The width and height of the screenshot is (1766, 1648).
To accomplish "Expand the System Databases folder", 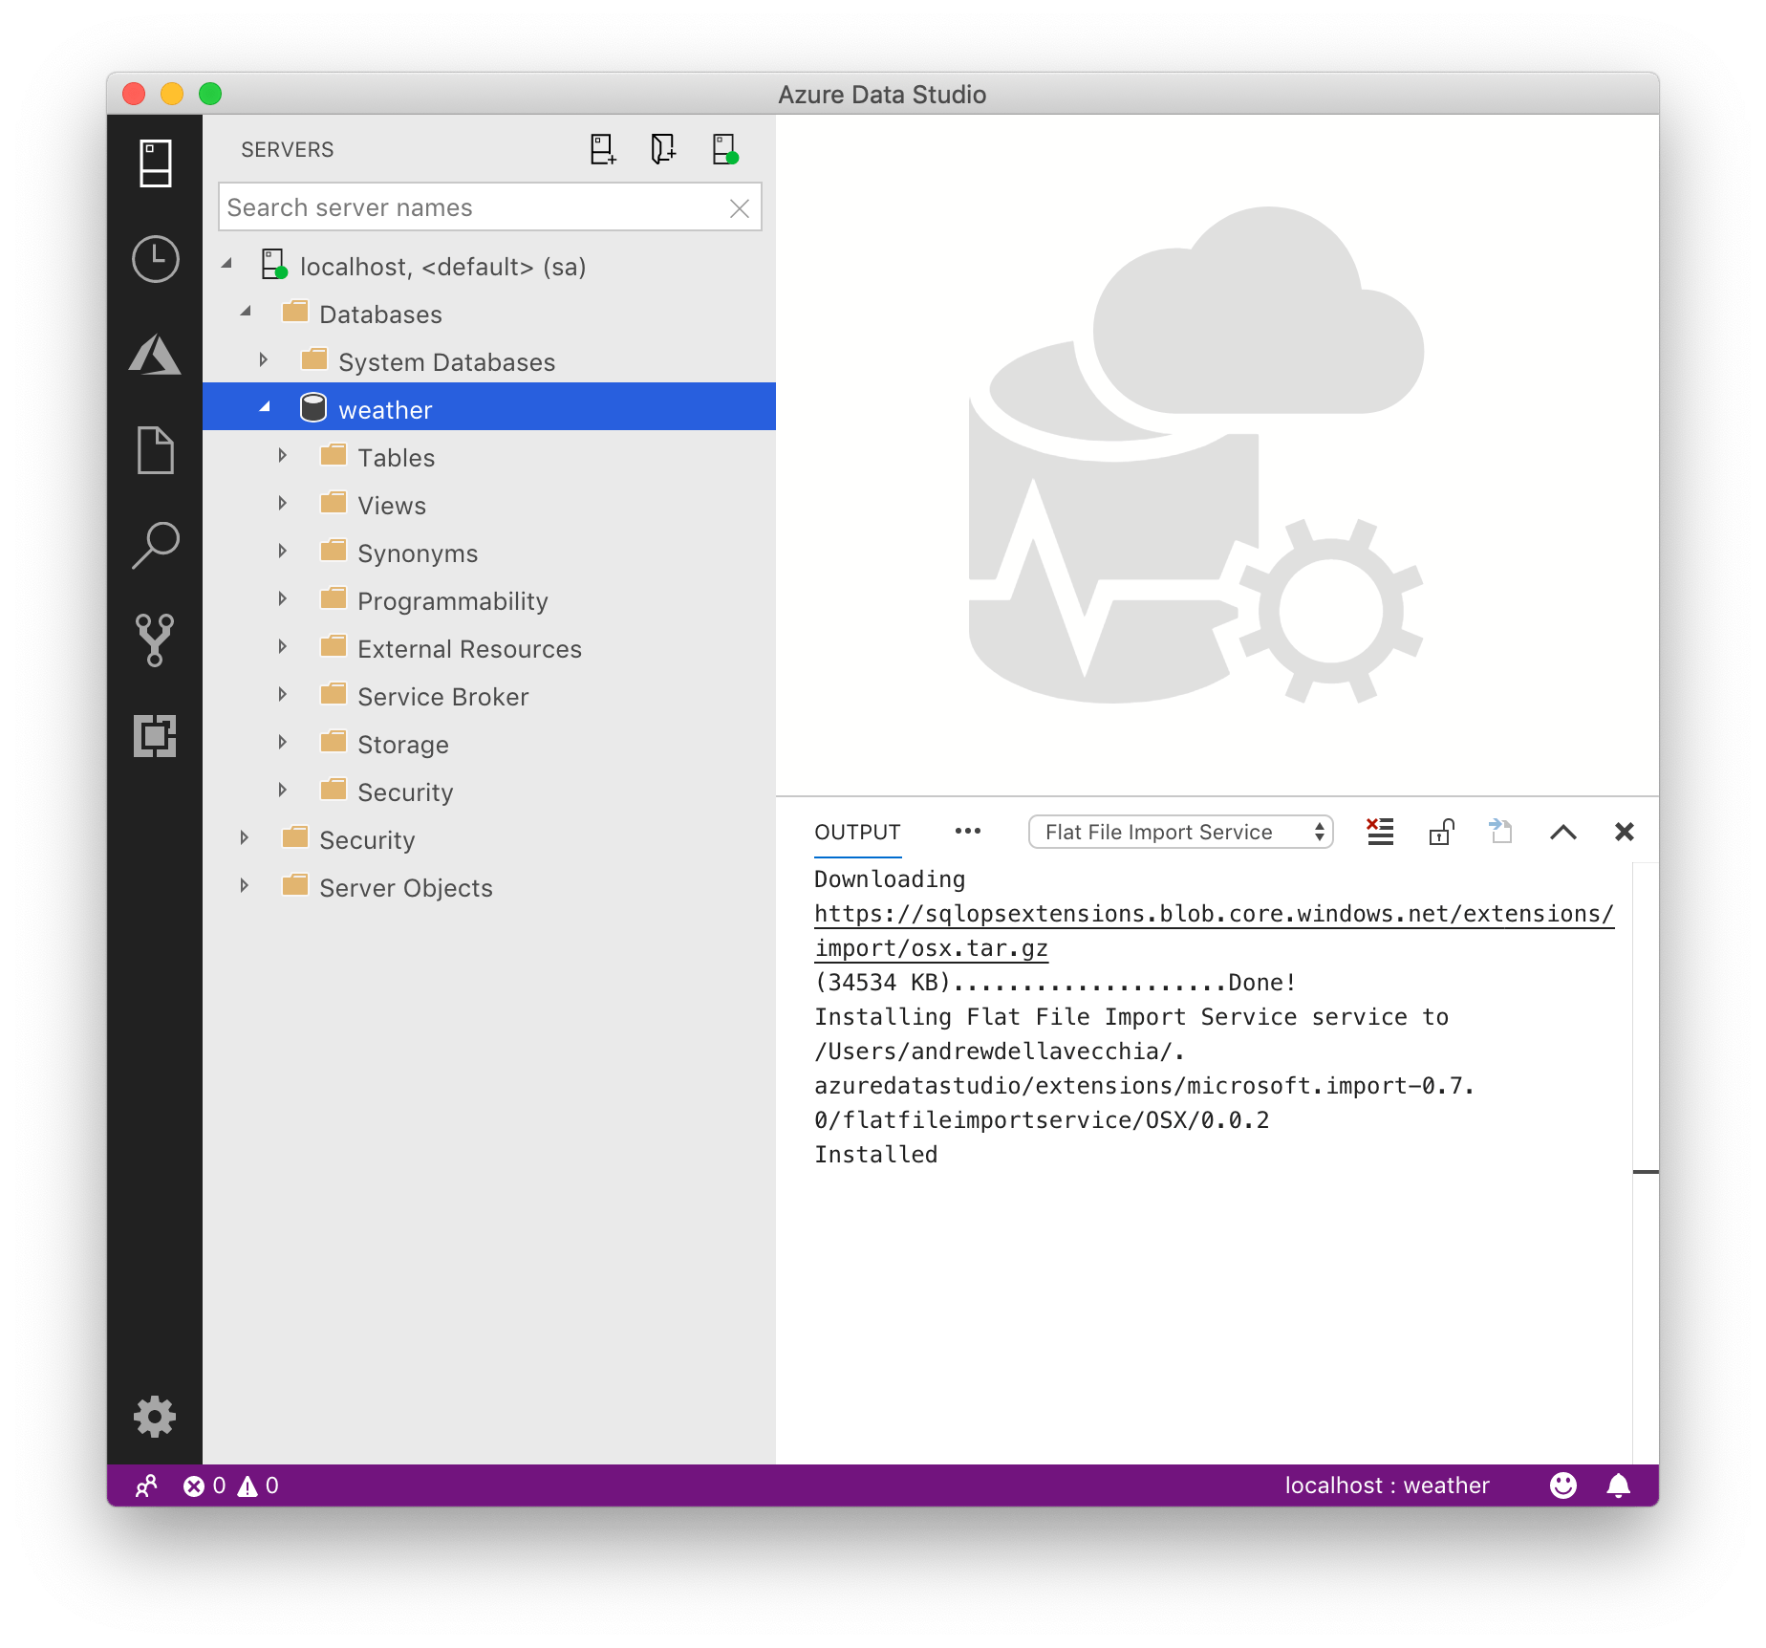I will click(264, 361).
